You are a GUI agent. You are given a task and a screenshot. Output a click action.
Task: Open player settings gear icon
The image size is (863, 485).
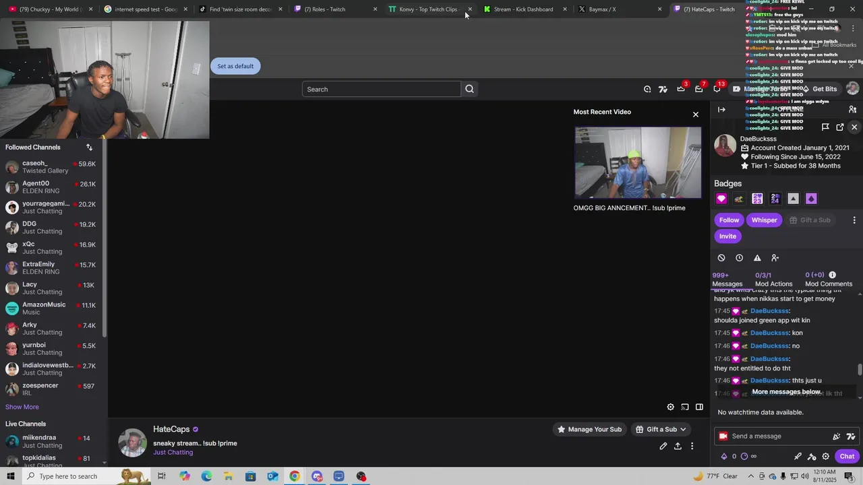click(670, 407)
